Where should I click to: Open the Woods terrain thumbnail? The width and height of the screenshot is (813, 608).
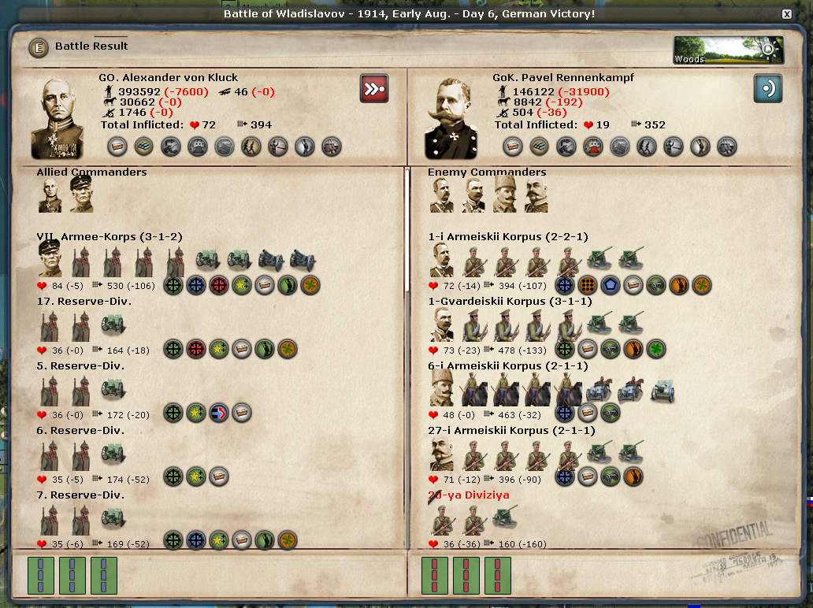729,50
